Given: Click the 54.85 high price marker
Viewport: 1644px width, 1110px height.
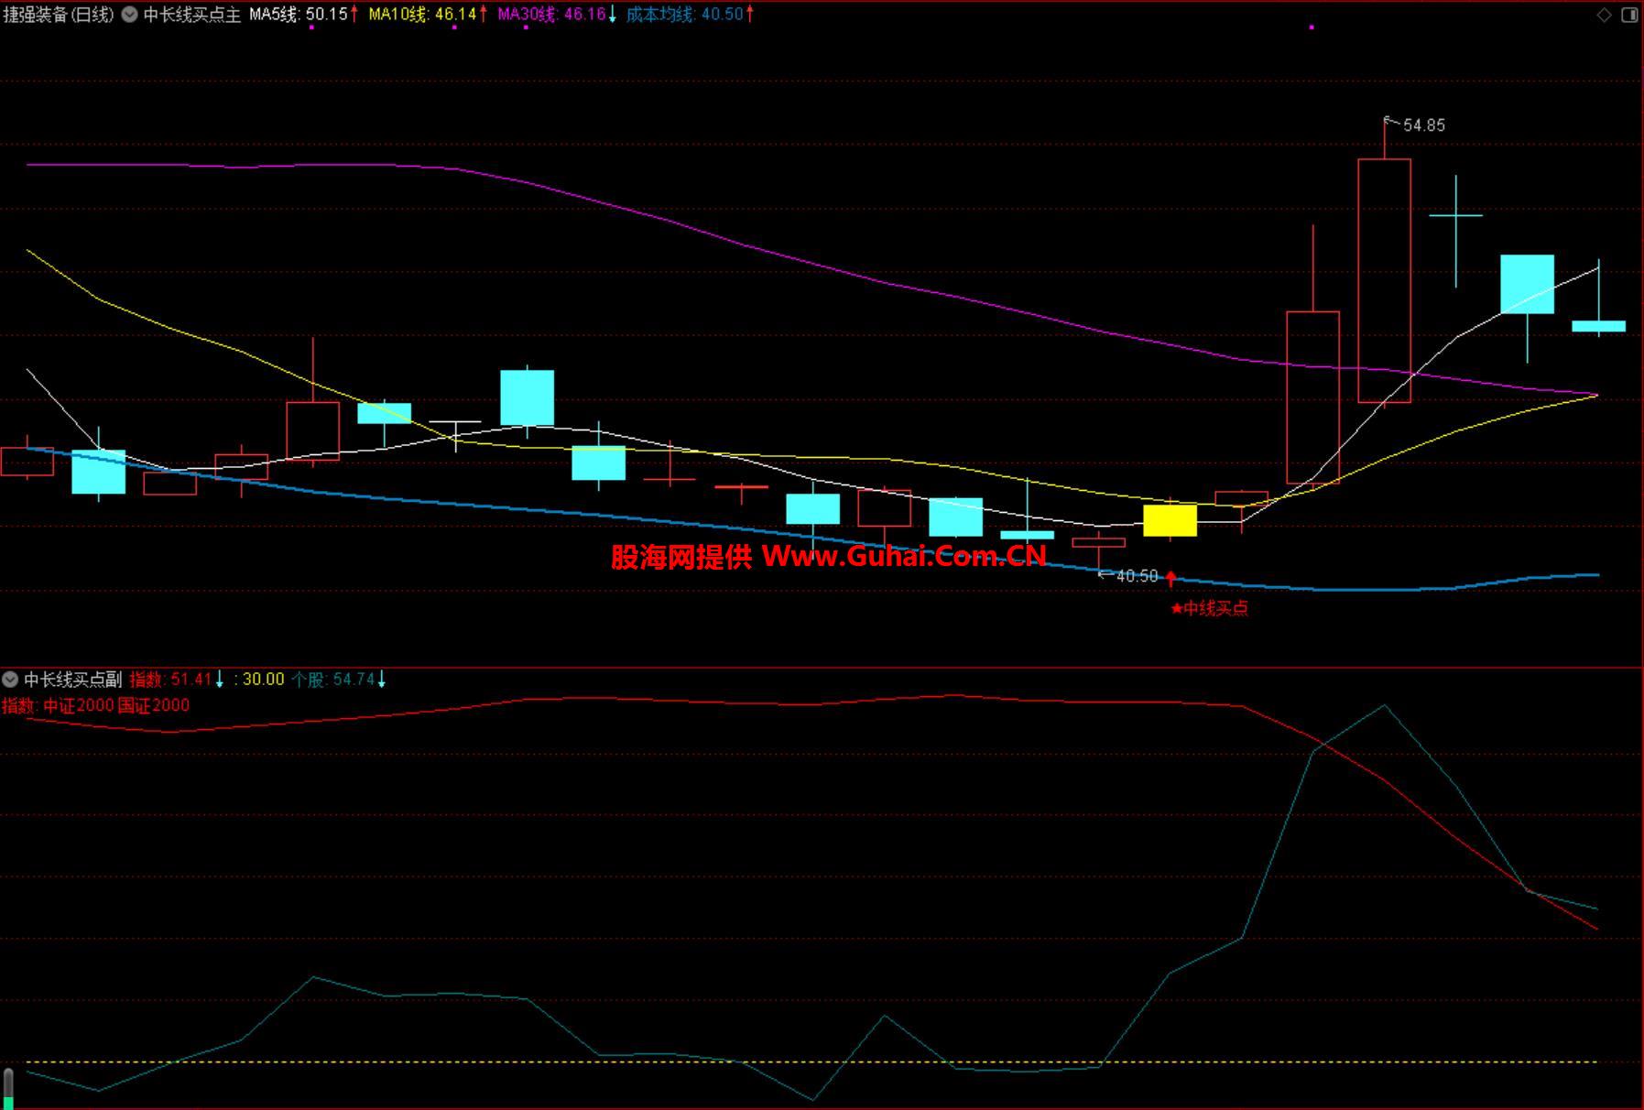Looking at the screenshot, I should pos(1422,125).
